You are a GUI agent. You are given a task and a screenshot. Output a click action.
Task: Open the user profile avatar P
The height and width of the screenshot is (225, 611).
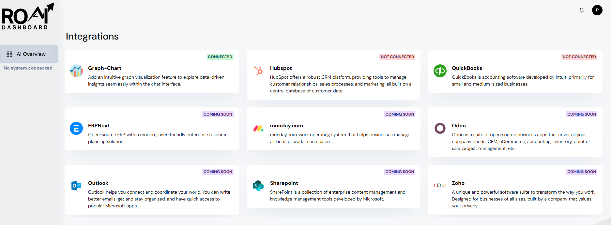(x=597, y=10)
